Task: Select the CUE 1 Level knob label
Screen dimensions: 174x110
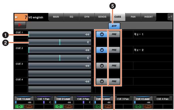Action: (x=24, y=99)
